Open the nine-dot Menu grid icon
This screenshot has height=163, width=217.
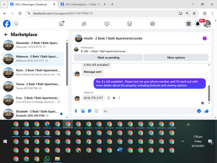pos(188,24)
